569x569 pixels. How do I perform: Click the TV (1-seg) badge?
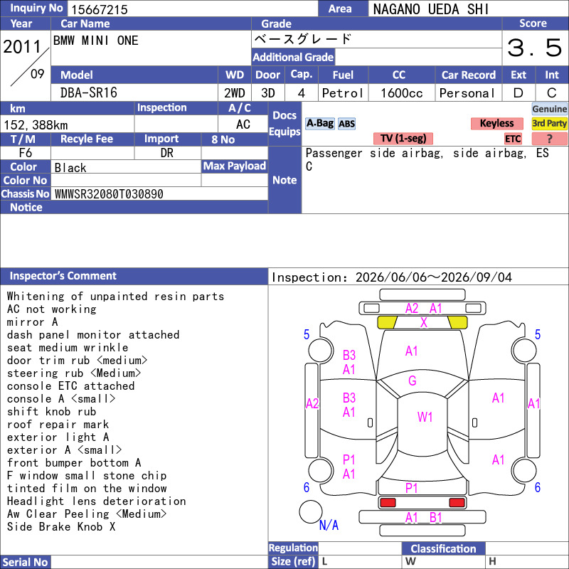click(403, 138)
